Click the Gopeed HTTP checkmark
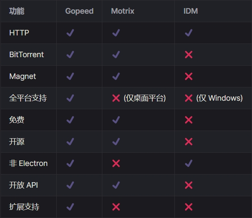Image resolution: width=252 pixels, height=218 pixels. coord(70,33)
